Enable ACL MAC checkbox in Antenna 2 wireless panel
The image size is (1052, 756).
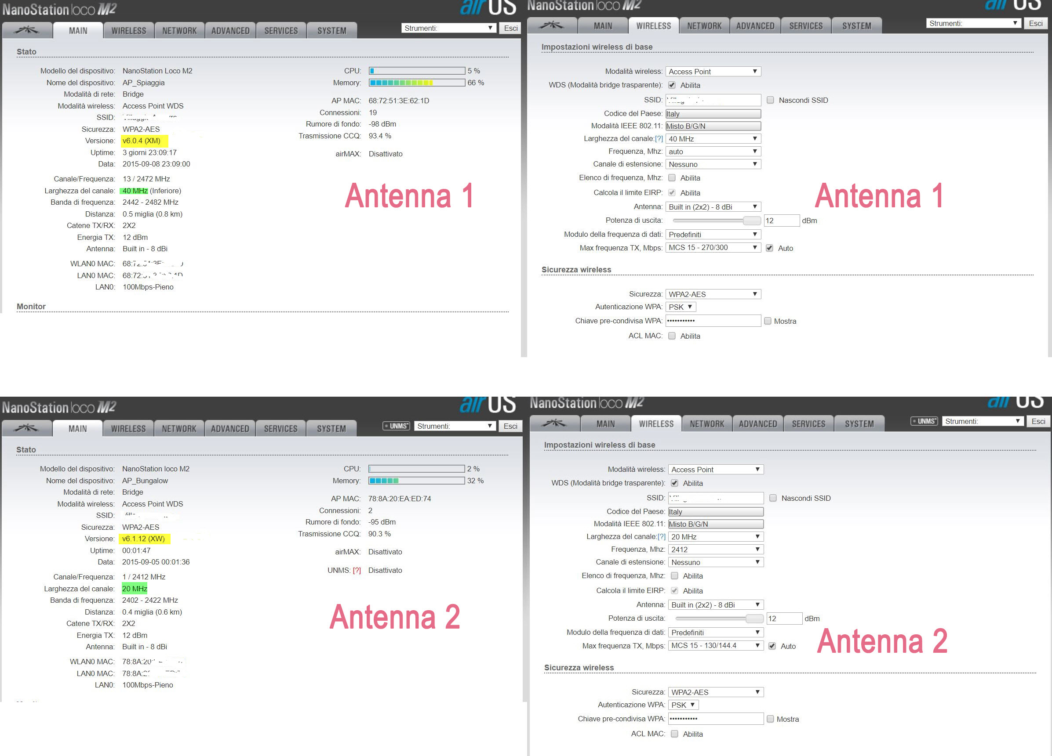674,734
